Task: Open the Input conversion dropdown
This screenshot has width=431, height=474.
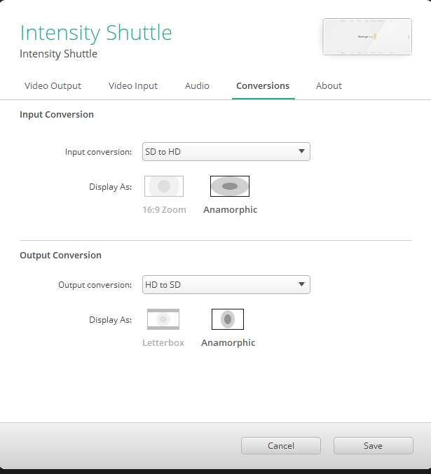Action: click(x=226, y=151)
